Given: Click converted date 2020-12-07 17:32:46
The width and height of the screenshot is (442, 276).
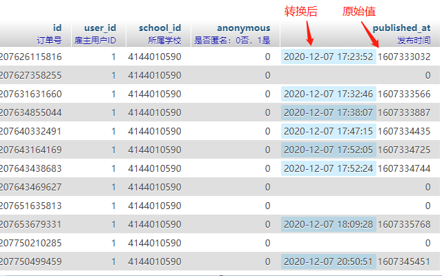Looking at the screenshot, I should point(329,94).
